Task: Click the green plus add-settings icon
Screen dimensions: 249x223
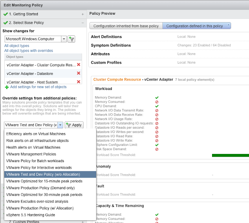Action: click(7, 87)
